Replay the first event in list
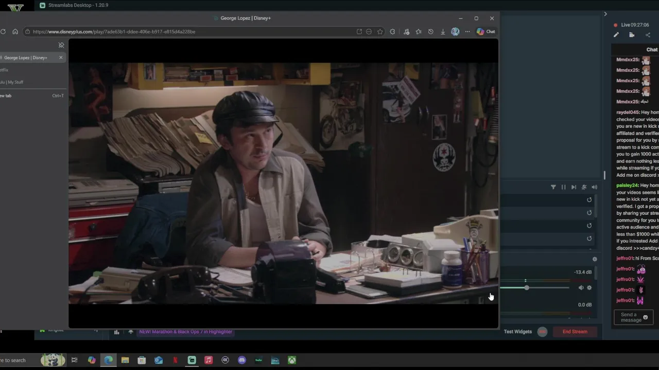The height and width of the screenshot is (370, 659). click(x=589, y=200)
